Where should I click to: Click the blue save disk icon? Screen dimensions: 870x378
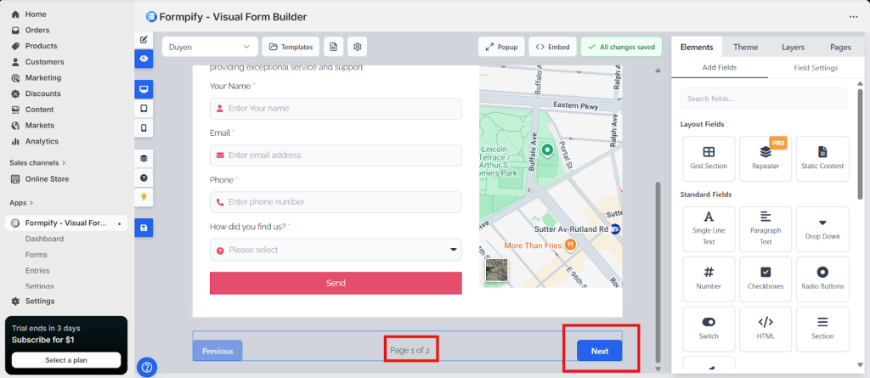[x=144, y=228]
